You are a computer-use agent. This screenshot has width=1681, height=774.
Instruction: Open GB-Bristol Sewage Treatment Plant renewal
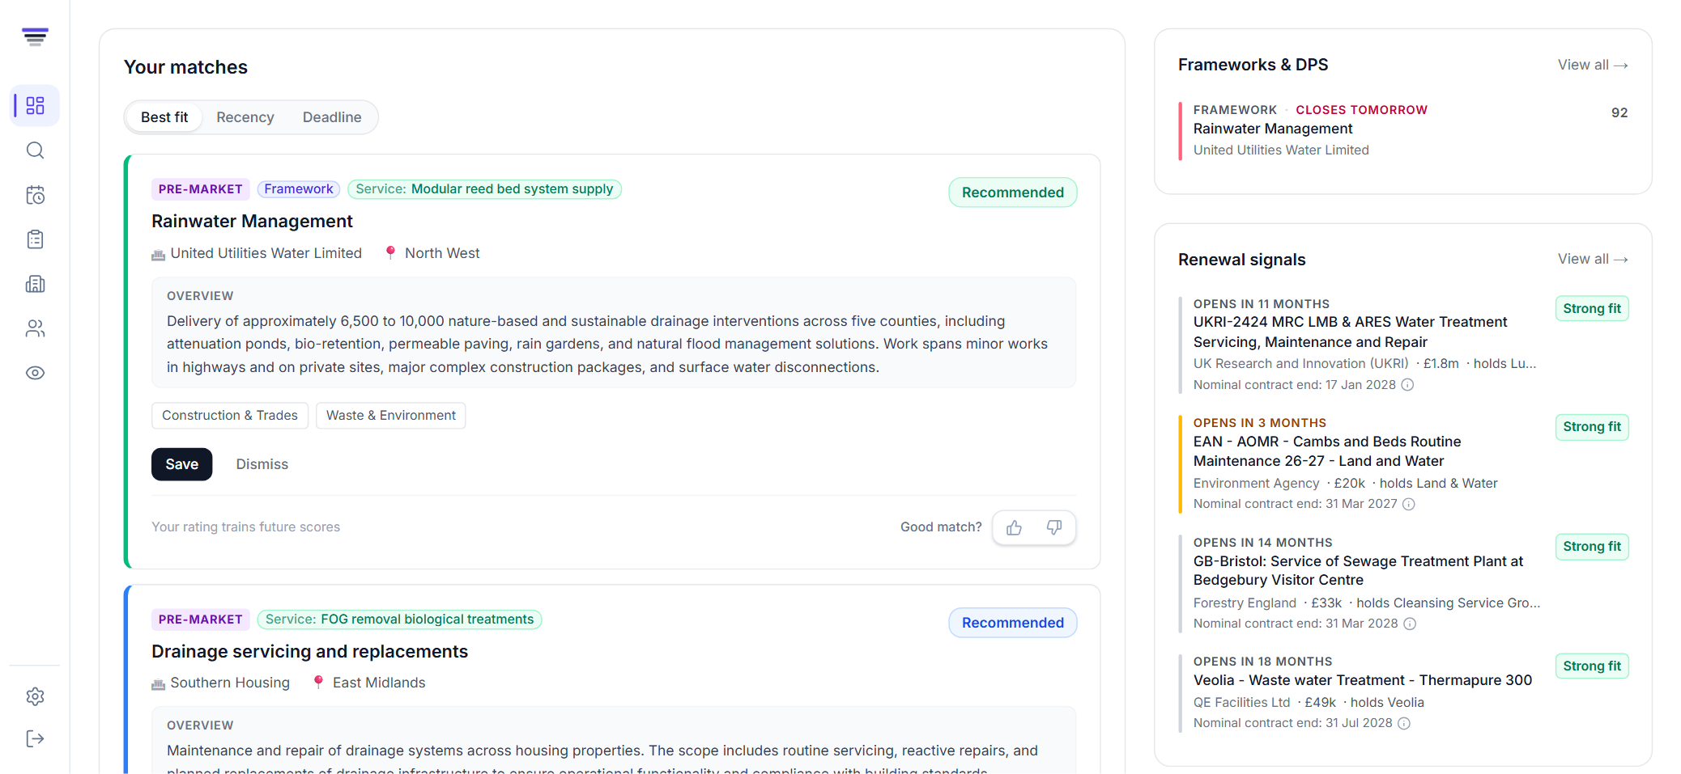click(1358, 570)
